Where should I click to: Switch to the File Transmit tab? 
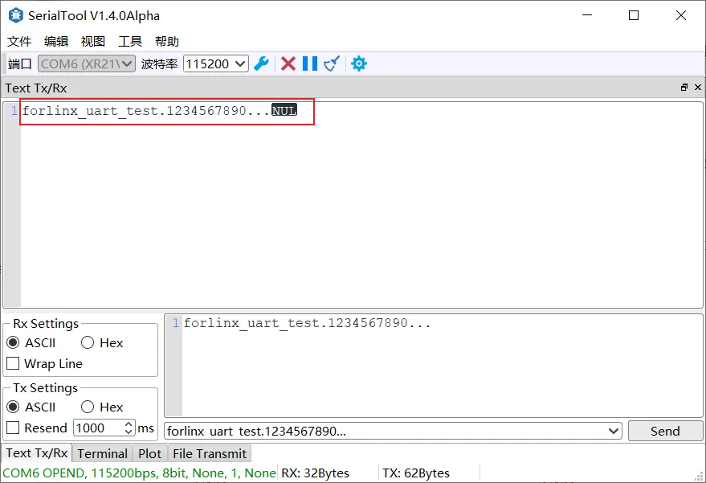pyautogui.click(x=210, y=454)
